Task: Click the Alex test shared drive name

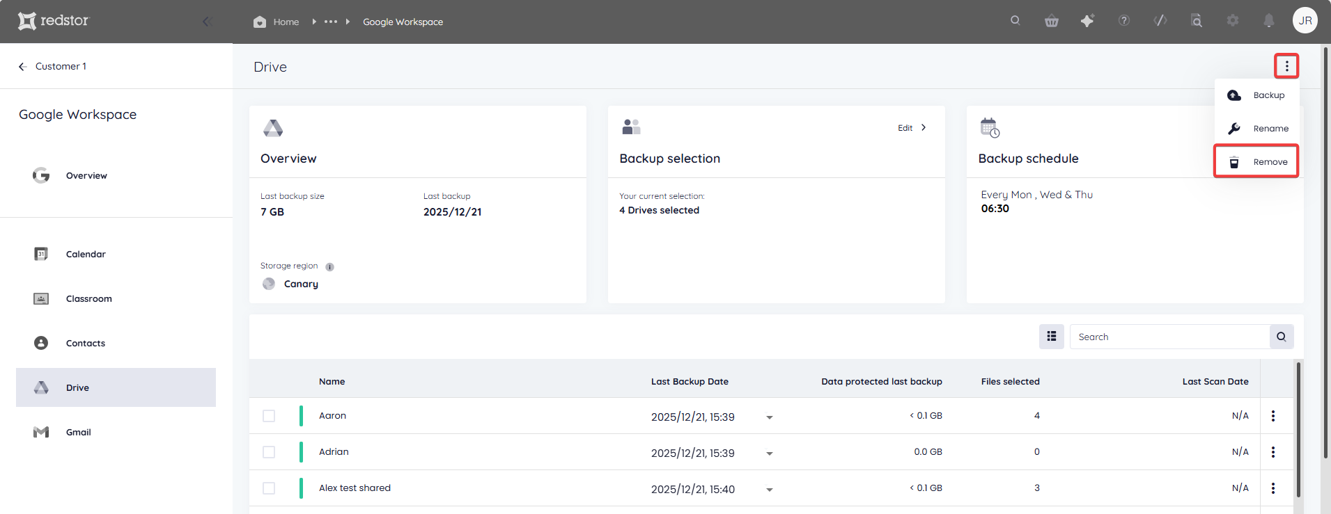Action: (x=355, y=488)
